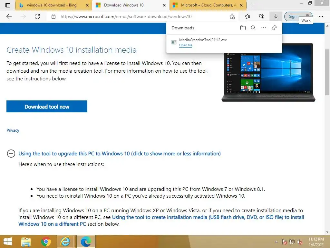Viewport: 330px width, 248px height.
Task: Open the tab actions menu icon
Action: point(8,5)
